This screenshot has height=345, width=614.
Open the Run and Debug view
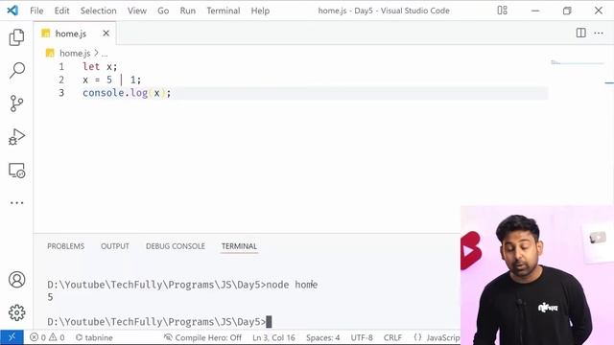(17, 137)
